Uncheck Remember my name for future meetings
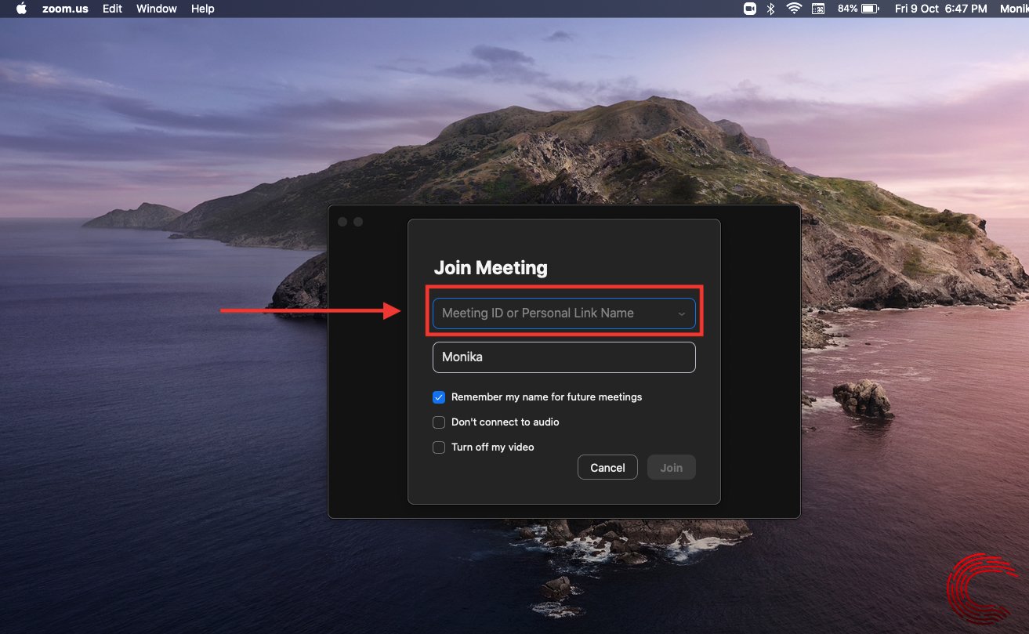The height and width of the screenshot is (634, 1029). pos(439,397)
